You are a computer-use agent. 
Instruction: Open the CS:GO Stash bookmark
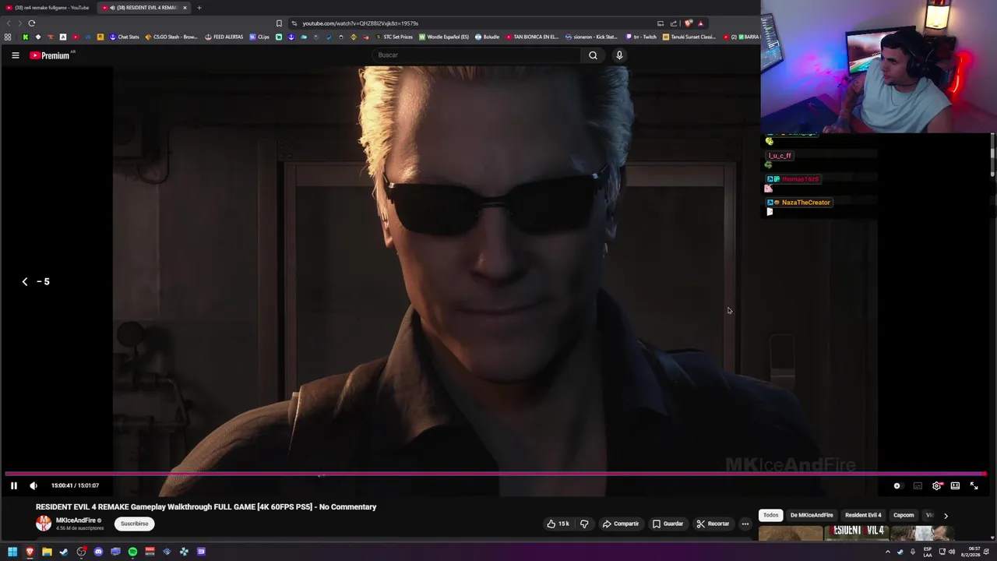171,37
